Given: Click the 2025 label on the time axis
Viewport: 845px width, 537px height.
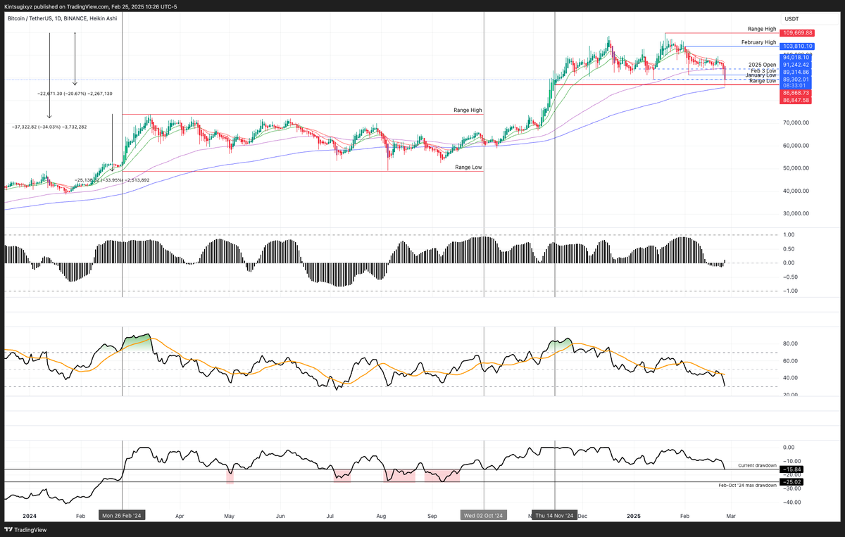Looking at the screenshot, I should 634,515.
